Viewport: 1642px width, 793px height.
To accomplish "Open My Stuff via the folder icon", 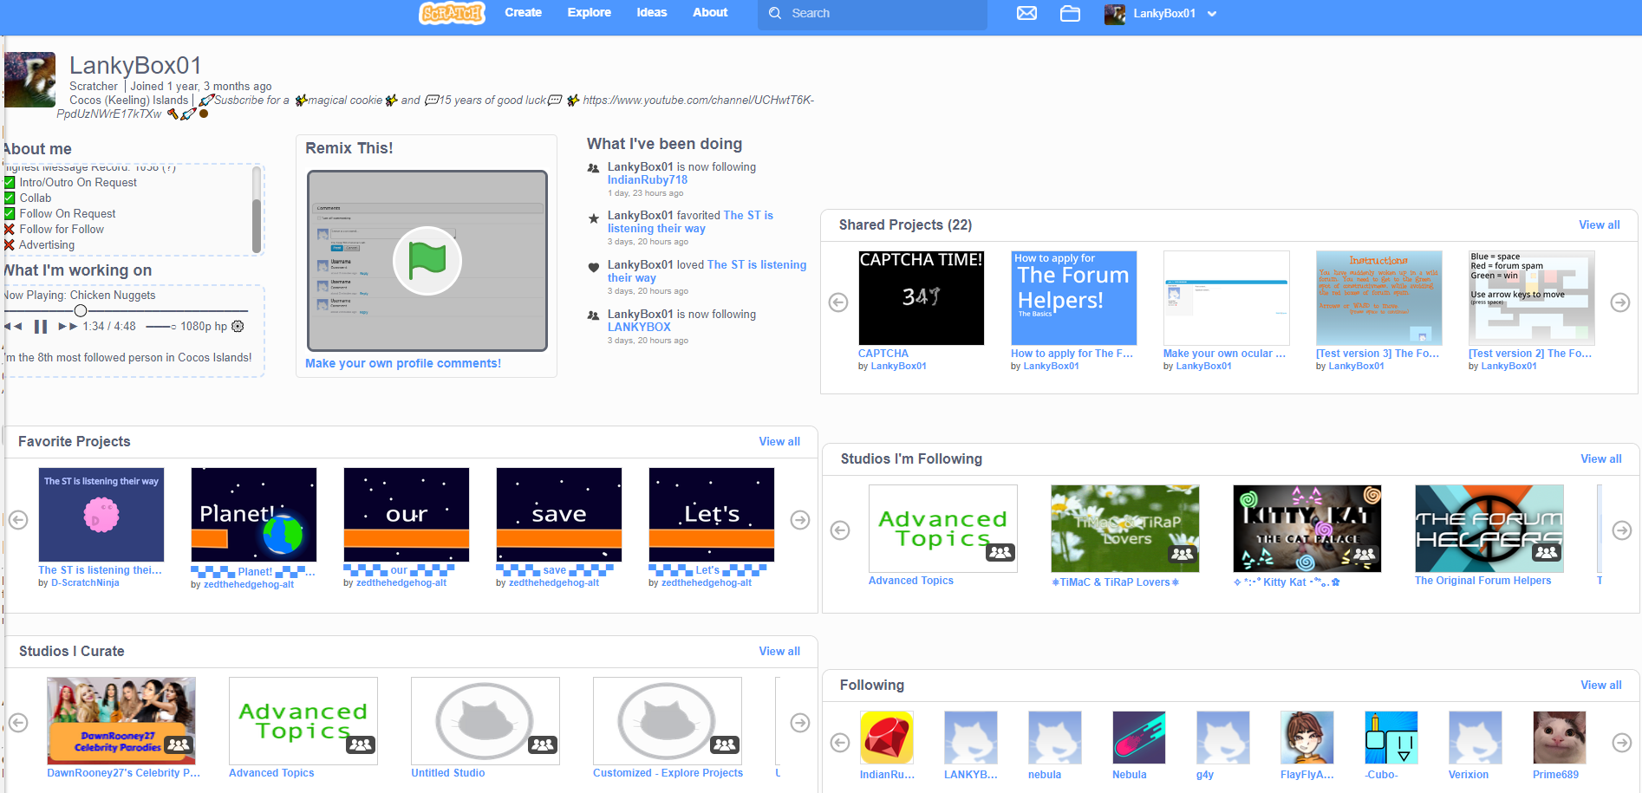I will pyautogui.click(x=1070, y=14).
